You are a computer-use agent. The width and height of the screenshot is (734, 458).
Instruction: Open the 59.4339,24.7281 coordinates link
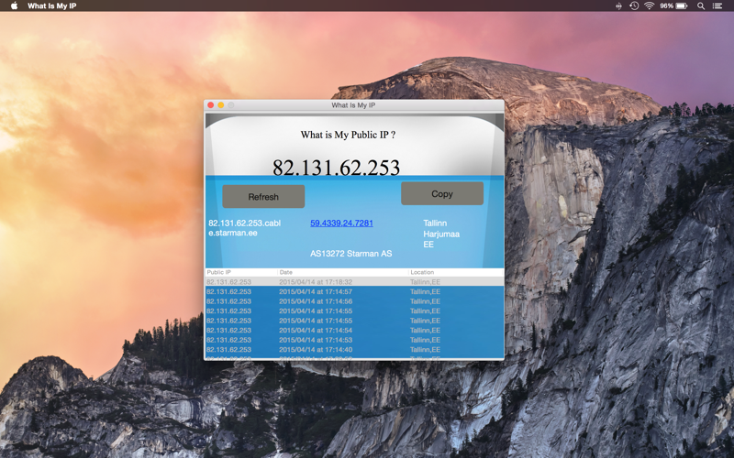point(341,223)
